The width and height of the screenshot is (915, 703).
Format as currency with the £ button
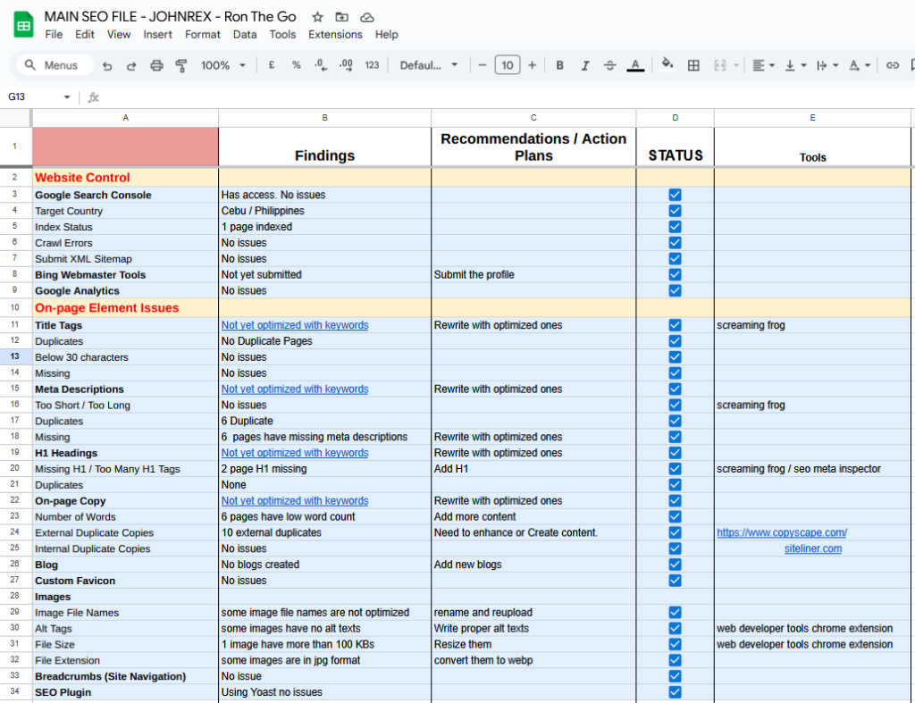(x=272, y=65)
